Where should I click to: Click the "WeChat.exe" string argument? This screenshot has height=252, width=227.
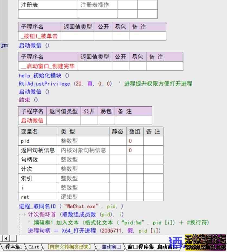coord(81,206)
